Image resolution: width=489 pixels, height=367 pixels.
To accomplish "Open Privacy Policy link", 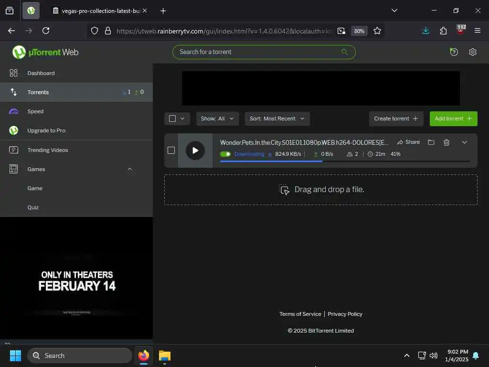I will pyautogui.click(x=345, y=314).
